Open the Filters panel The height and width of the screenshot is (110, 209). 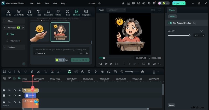click(67, 13)
